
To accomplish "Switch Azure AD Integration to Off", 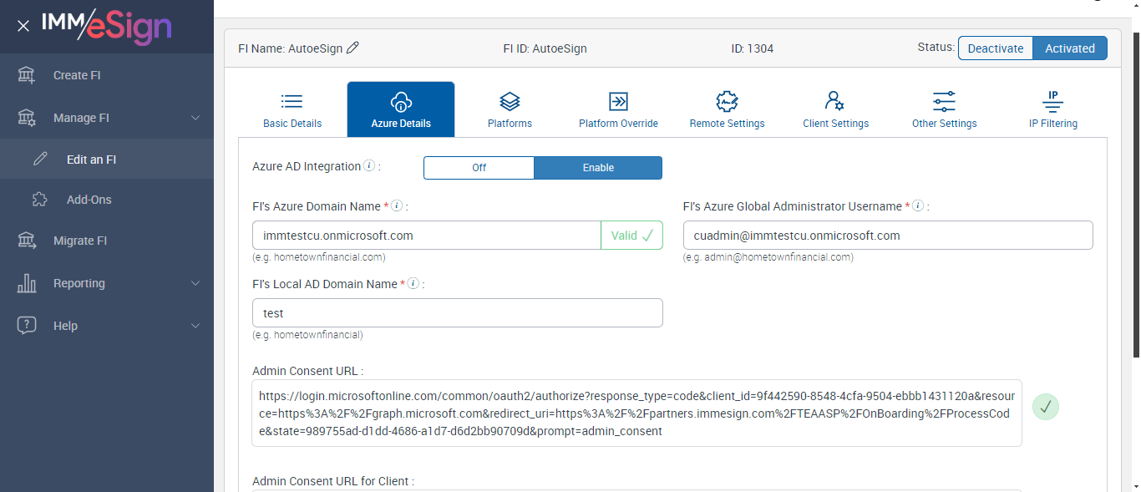I will point(479,168).
